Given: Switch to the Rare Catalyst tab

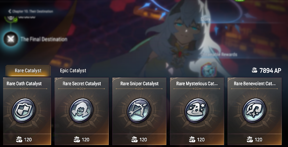Looking at the screenshot, I should pos(28,70).
